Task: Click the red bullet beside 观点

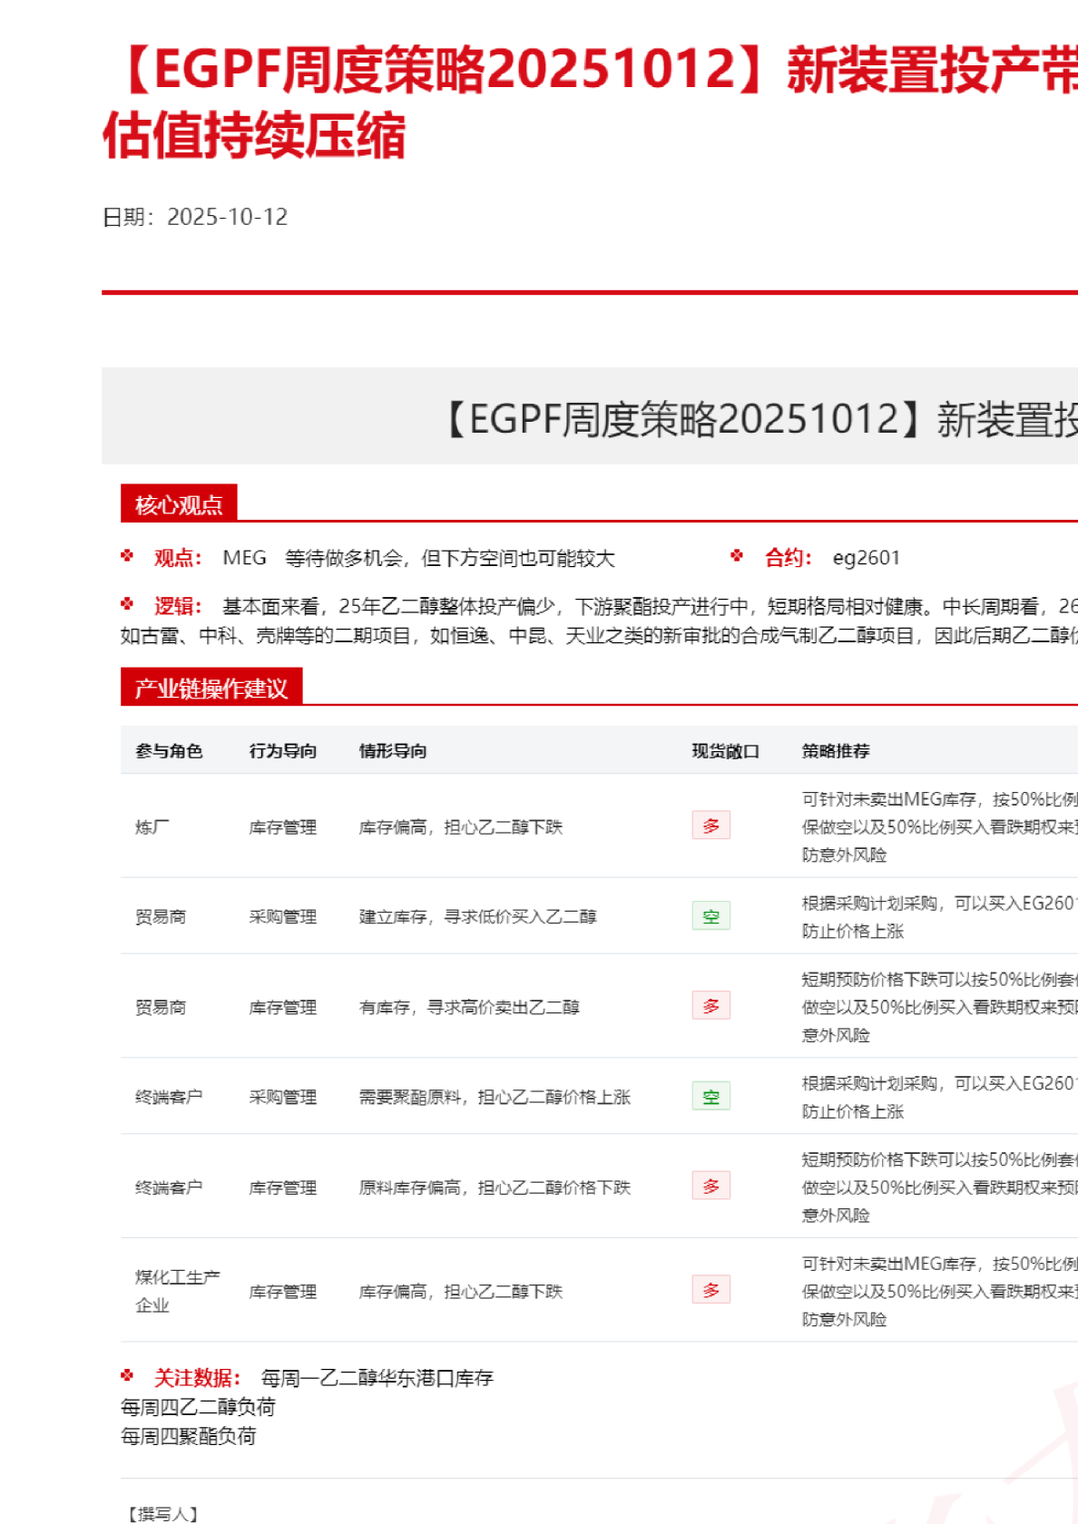Action: 127,556
